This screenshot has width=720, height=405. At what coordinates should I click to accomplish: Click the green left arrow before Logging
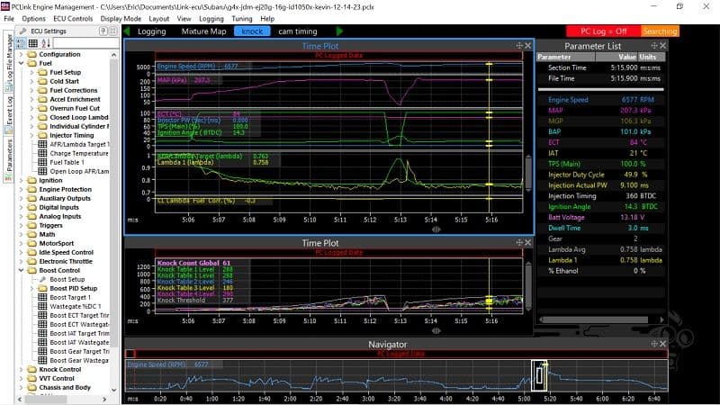coord(127,31)
